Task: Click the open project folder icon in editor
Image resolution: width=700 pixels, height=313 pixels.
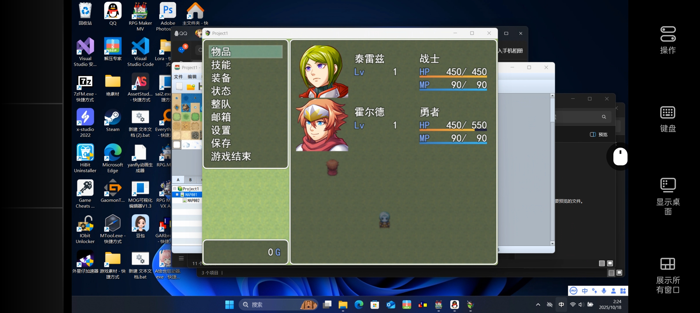Action: point(191,86)
